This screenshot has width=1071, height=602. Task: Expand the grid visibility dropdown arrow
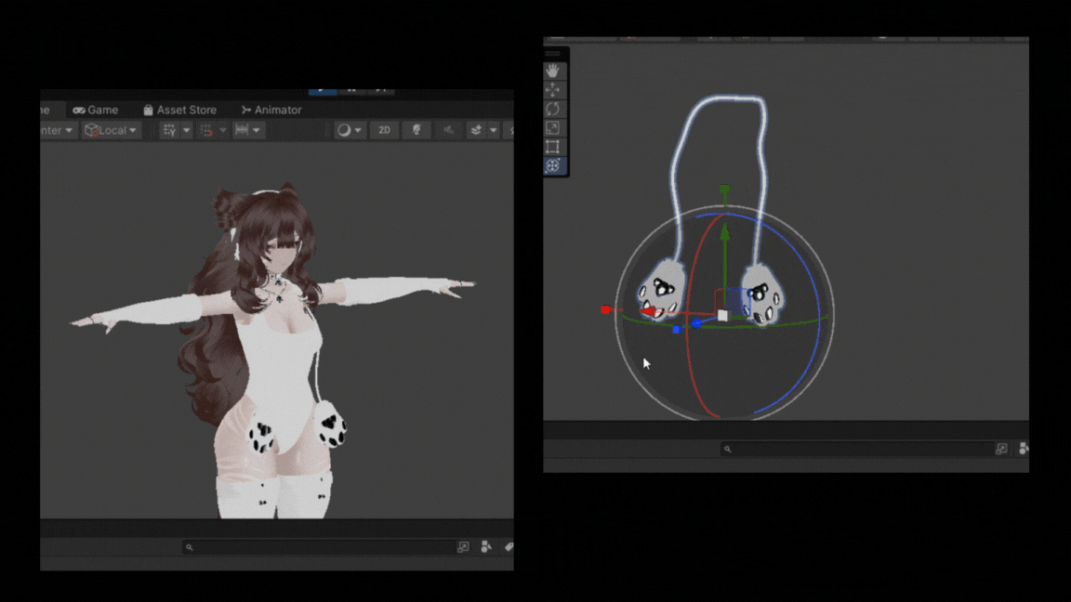[x=187, y=130]
